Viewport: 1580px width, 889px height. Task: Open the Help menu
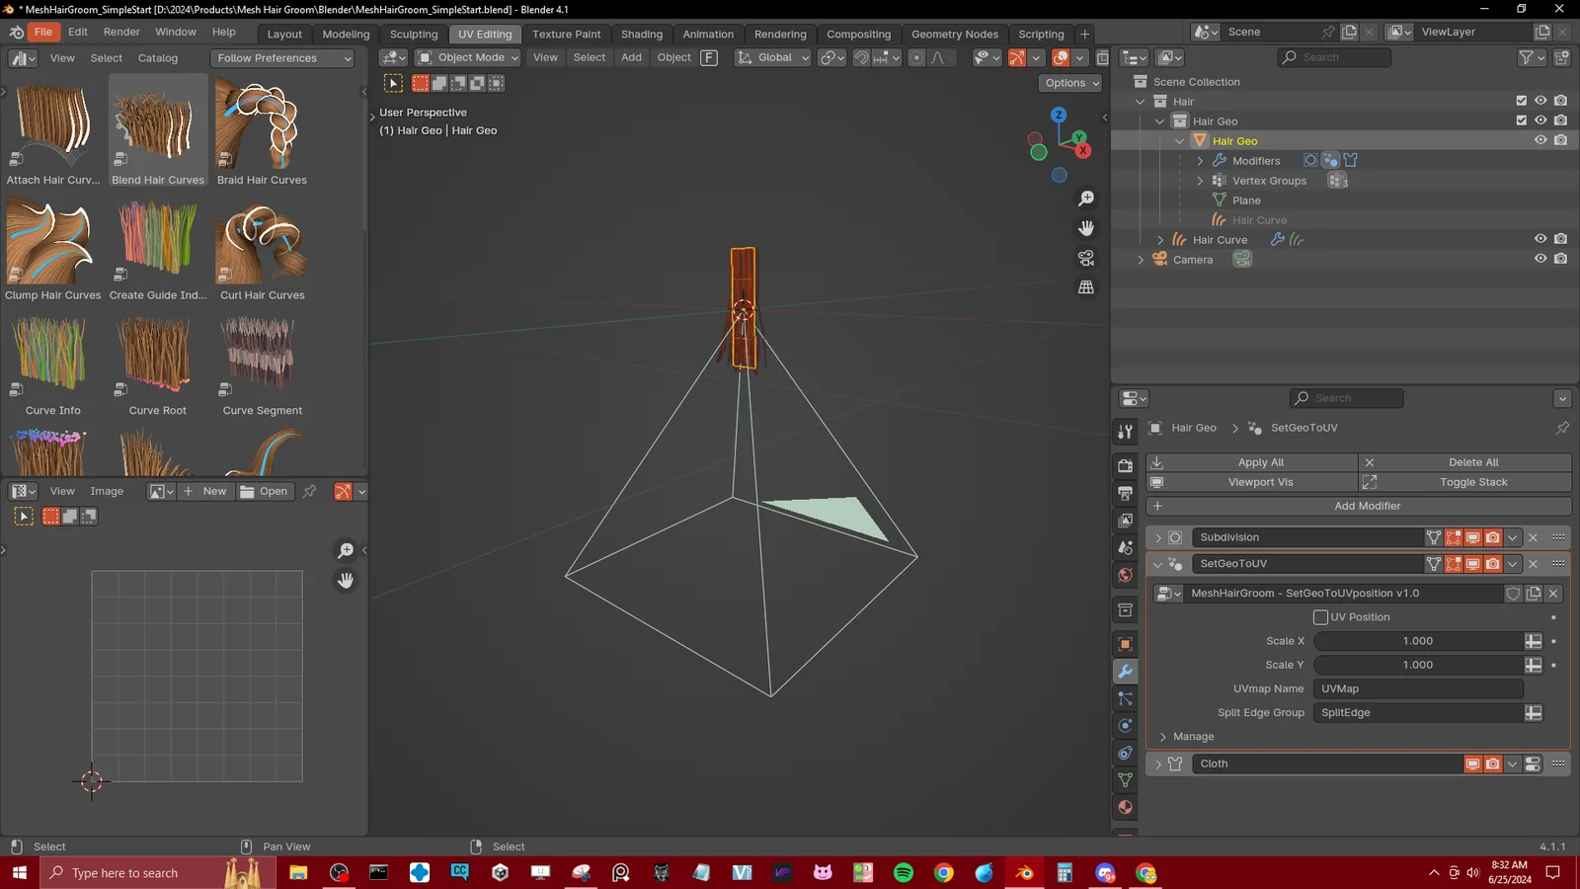pyautogui.click(x=224, y=31)
